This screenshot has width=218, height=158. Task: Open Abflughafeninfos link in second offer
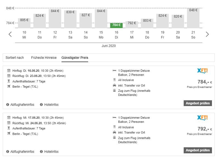click(22, 152)
